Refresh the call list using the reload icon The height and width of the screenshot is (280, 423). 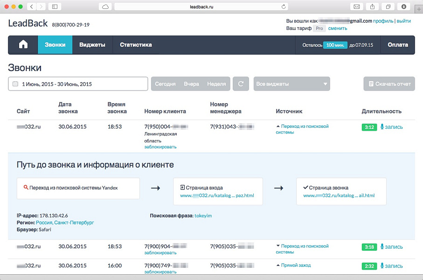[241, 84]
